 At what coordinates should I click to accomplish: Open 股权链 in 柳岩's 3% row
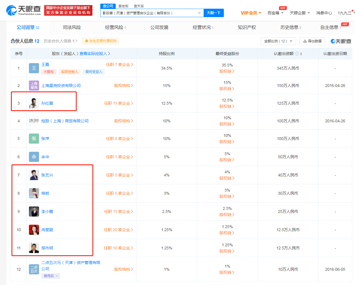coord(227,196)
